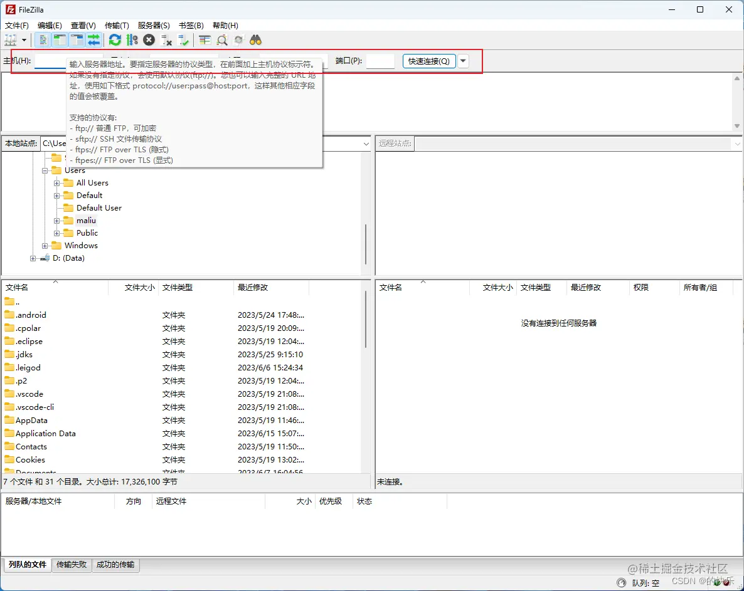Click the green refresh file lists icon
The image size is (744, 591).
[x=115, y=40]
